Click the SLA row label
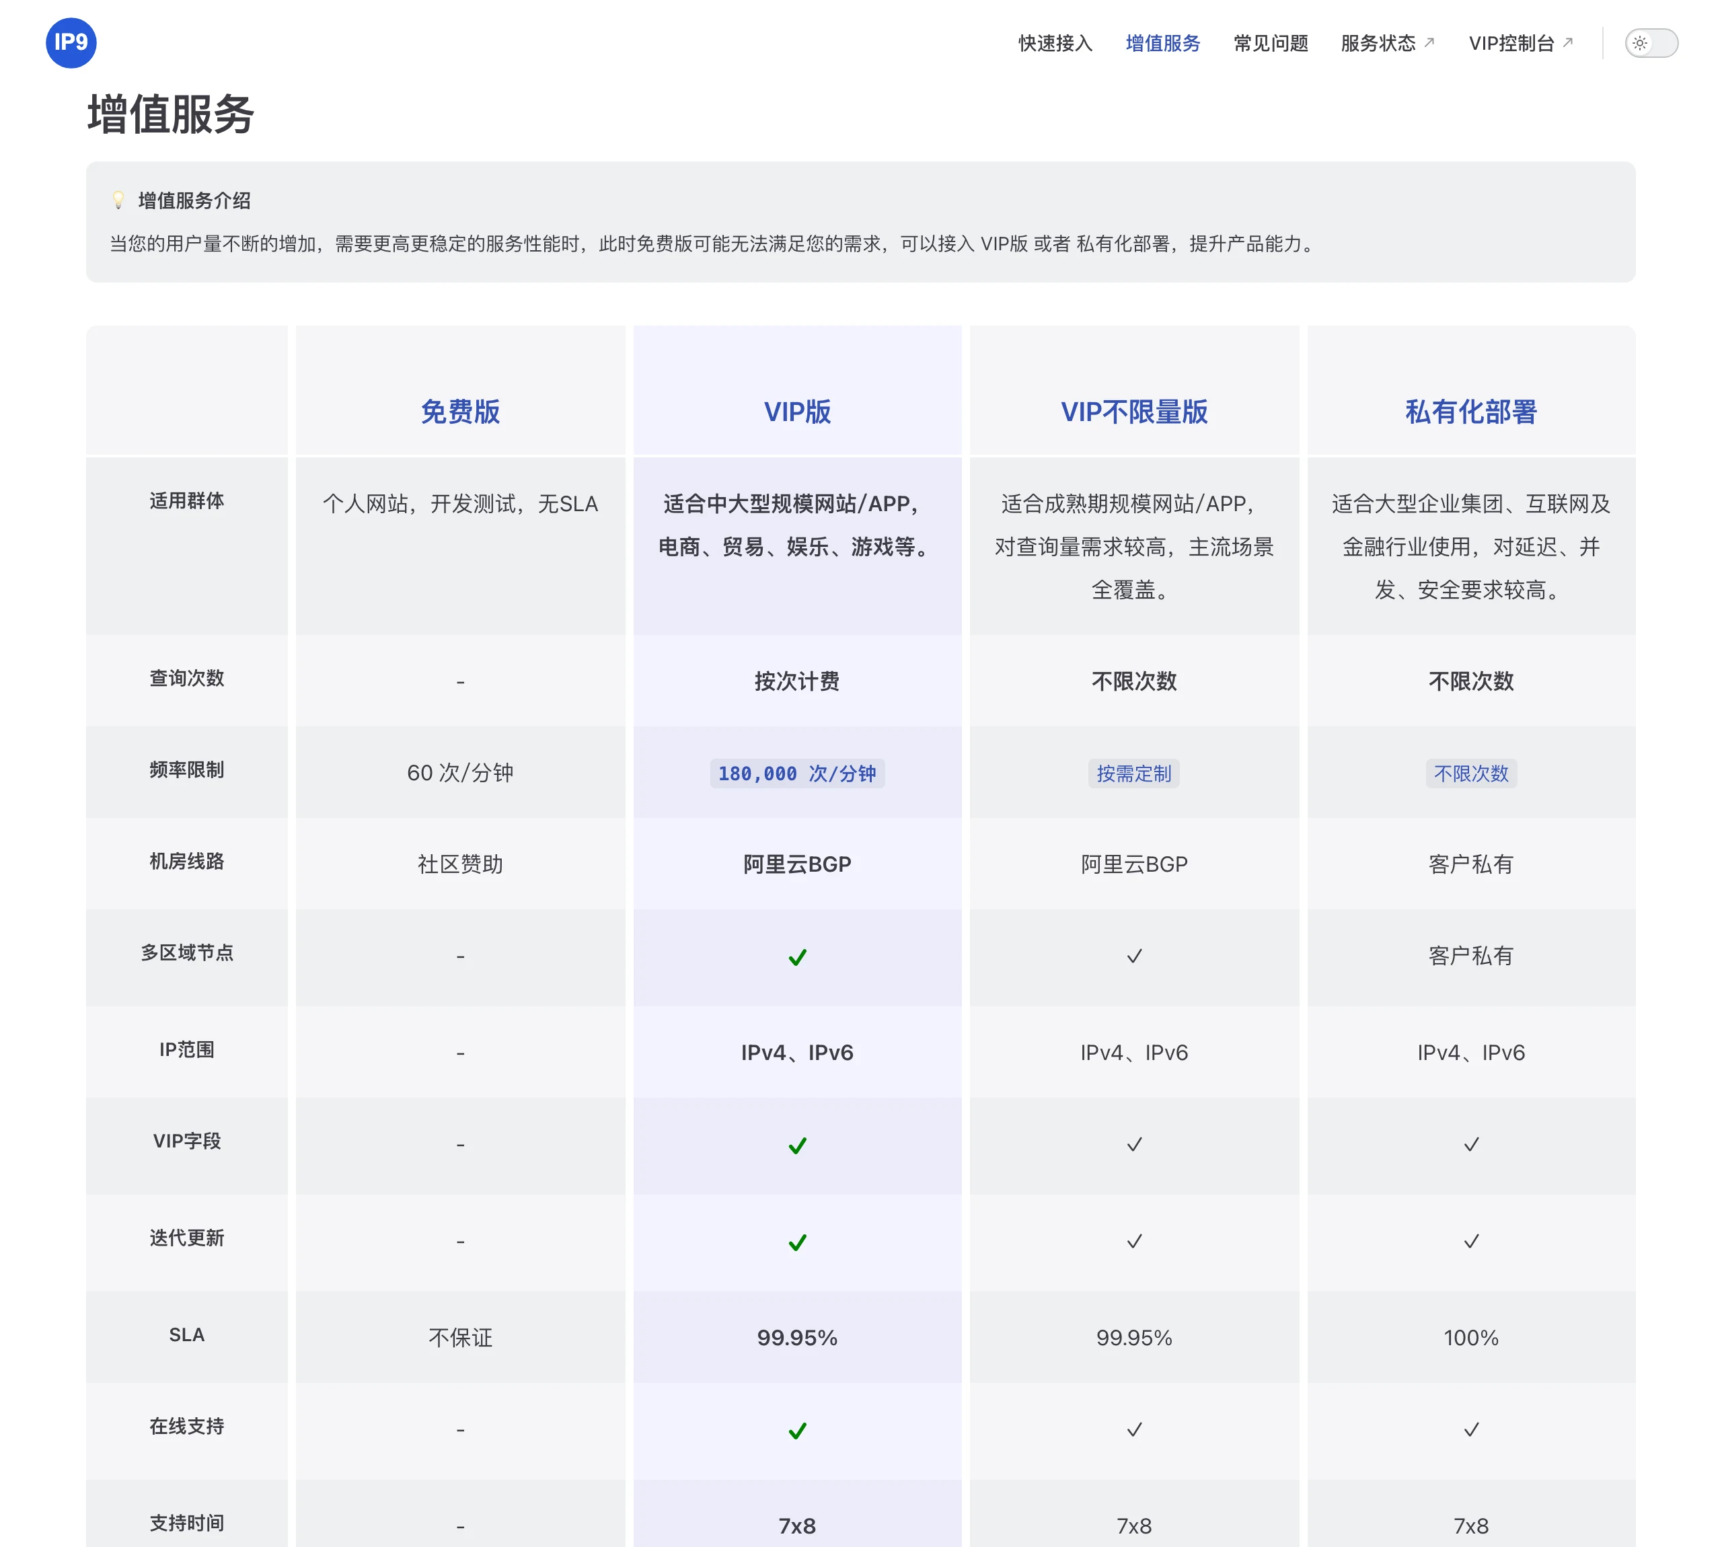The image size is (1722, 1547). (x=186, y=1334)
